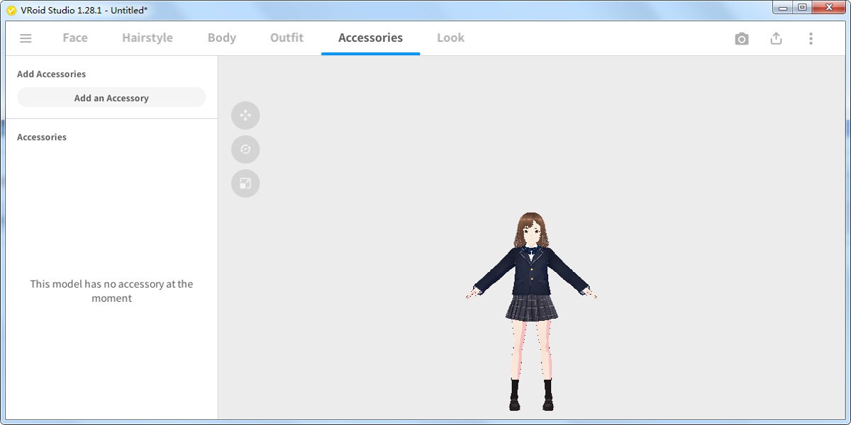
Task: Select the Rotate accessory tool
Action: coord(245,149)
